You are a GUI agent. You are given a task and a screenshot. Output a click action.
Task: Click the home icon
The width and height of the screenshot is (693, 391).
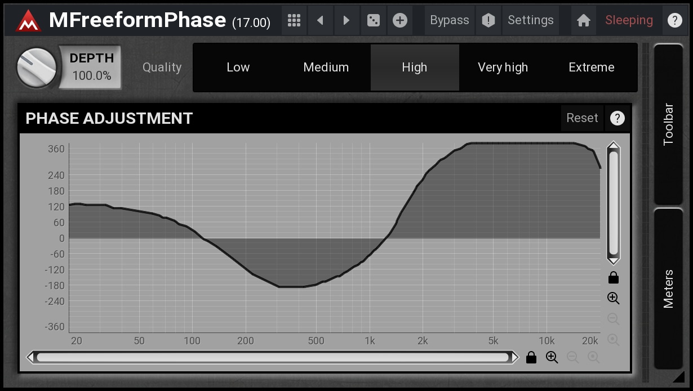[584, 20]
